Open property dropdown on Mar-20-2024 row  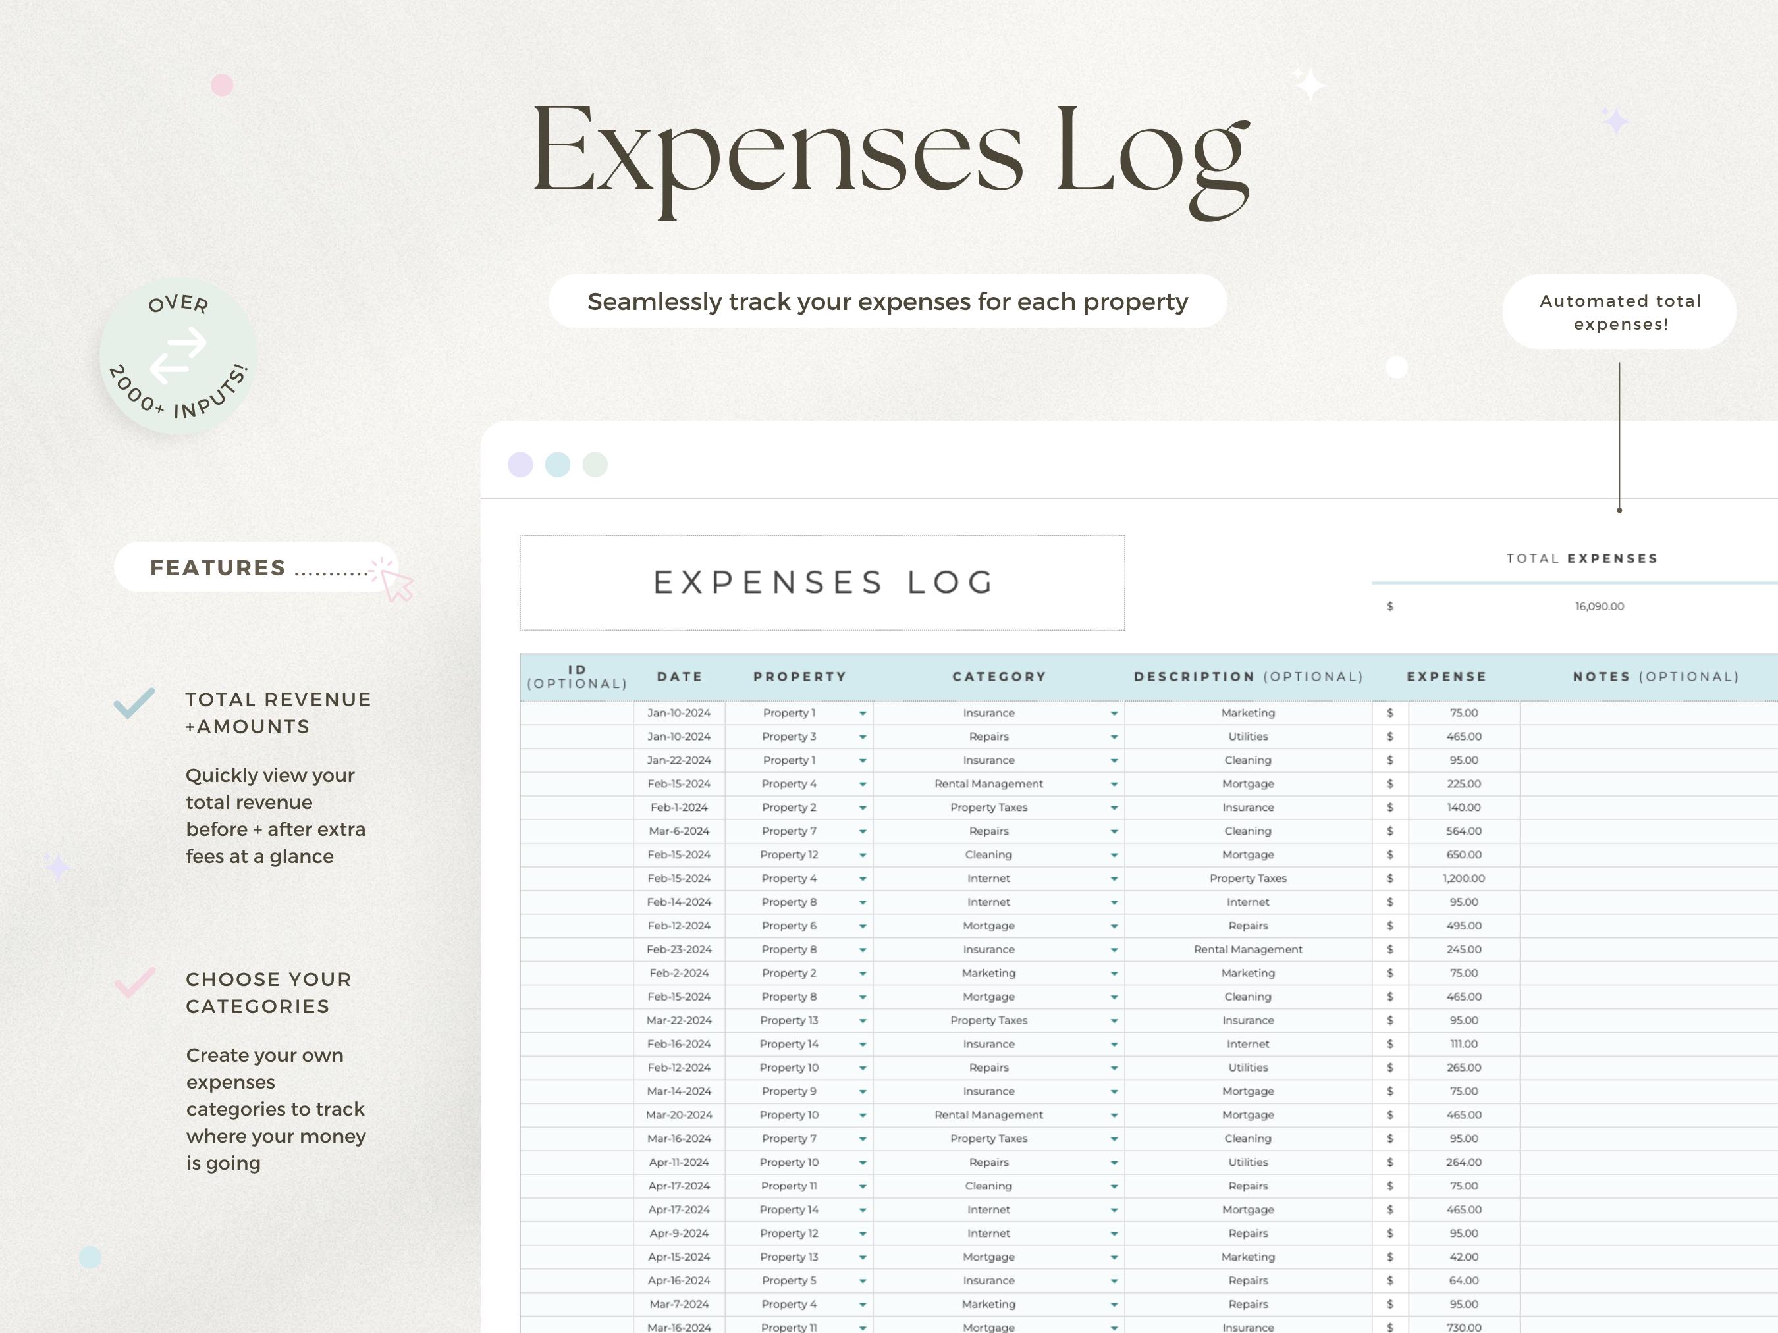coord(863,1115)
